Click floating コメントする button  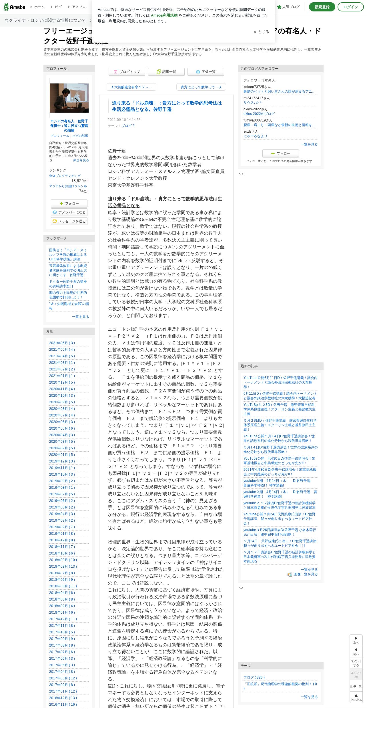[356, 663]
